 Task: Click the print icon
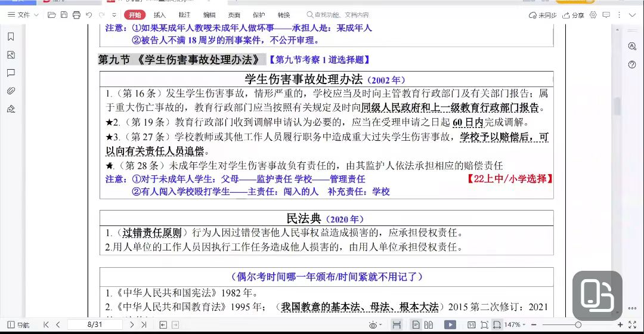[x=76, y=15]
